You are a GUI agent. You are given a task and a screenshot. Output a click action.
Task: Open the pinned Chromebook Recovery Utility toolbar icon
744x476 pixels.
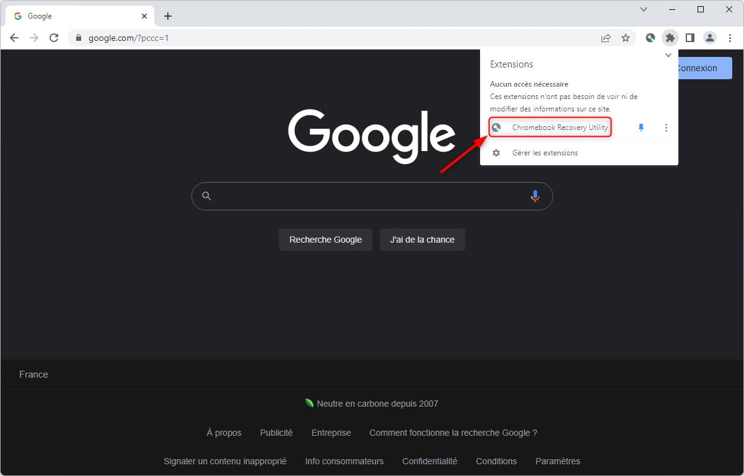(650, 38)
